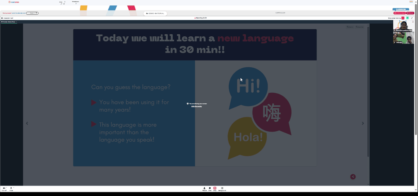
Task: Click the red Stop sharing icon in bottom bar
Action: coord(215,189)
